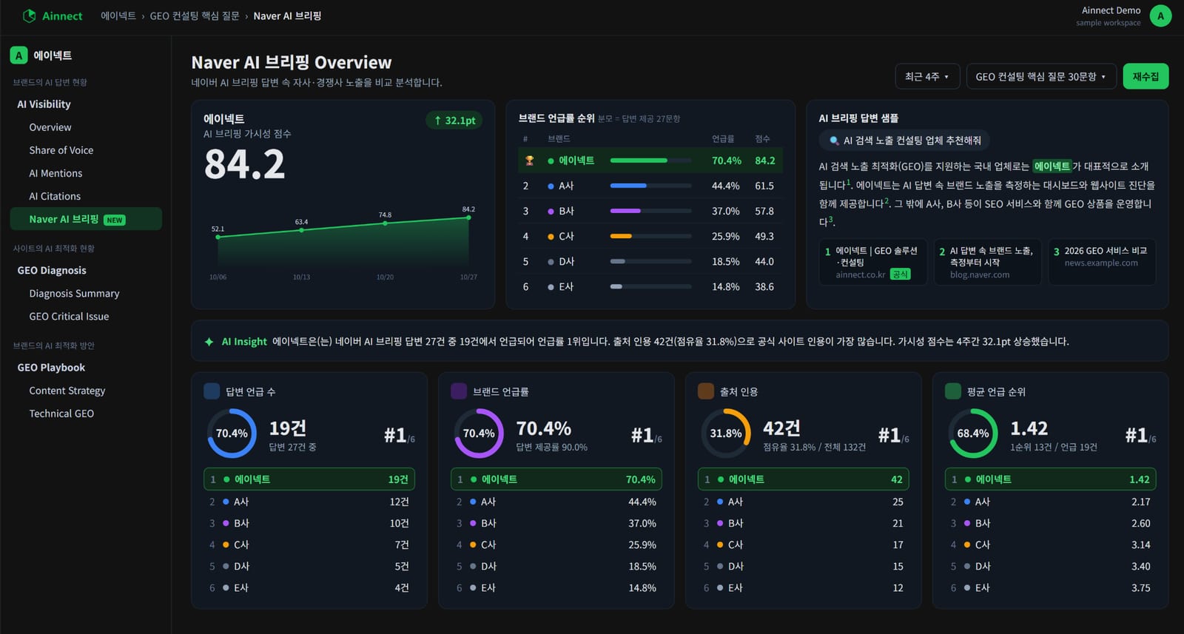Click the AI 검색 노출 컨설팅 업체 추천해줘 query chip
The width and height of the screenshot is (1184, 634).
904,141
